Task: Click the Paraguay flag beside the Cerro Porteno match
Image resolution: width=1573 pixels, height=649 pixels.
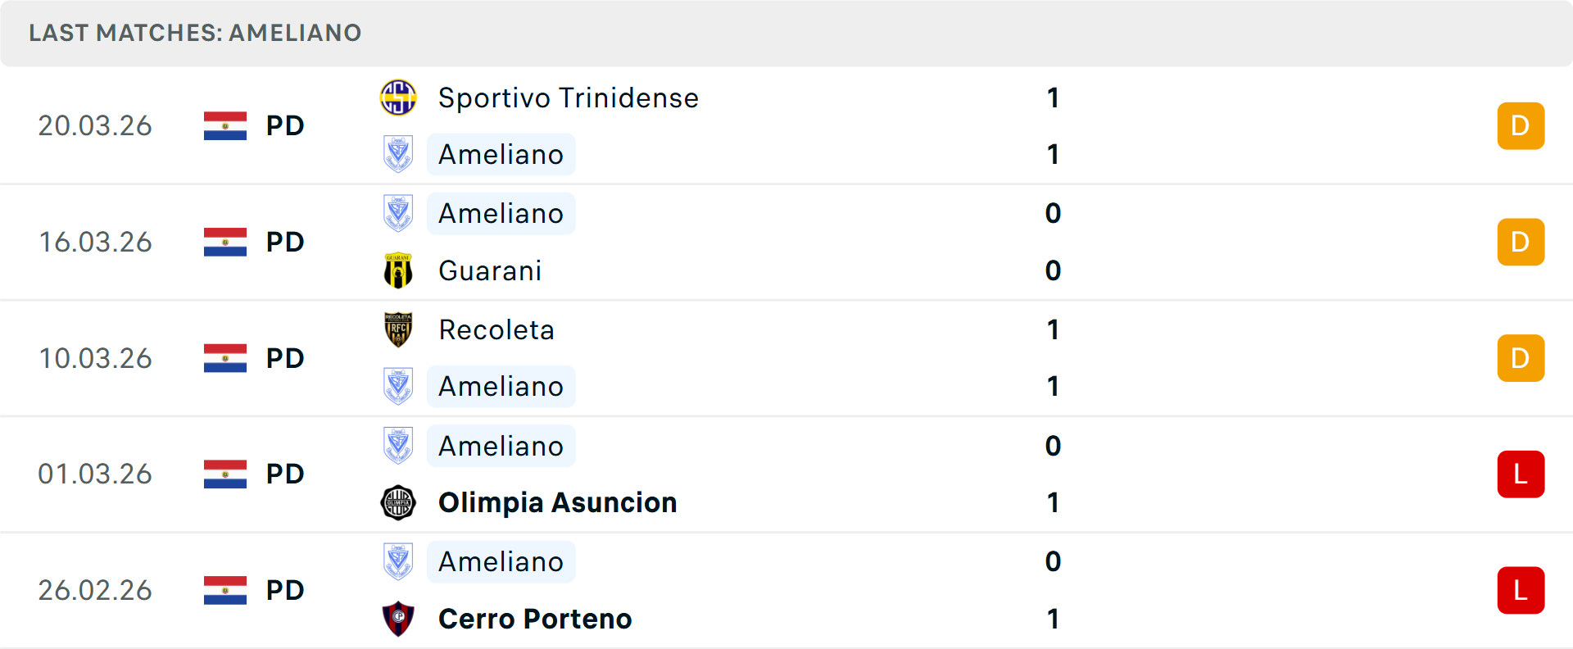Action: click(x=224, y=590)
